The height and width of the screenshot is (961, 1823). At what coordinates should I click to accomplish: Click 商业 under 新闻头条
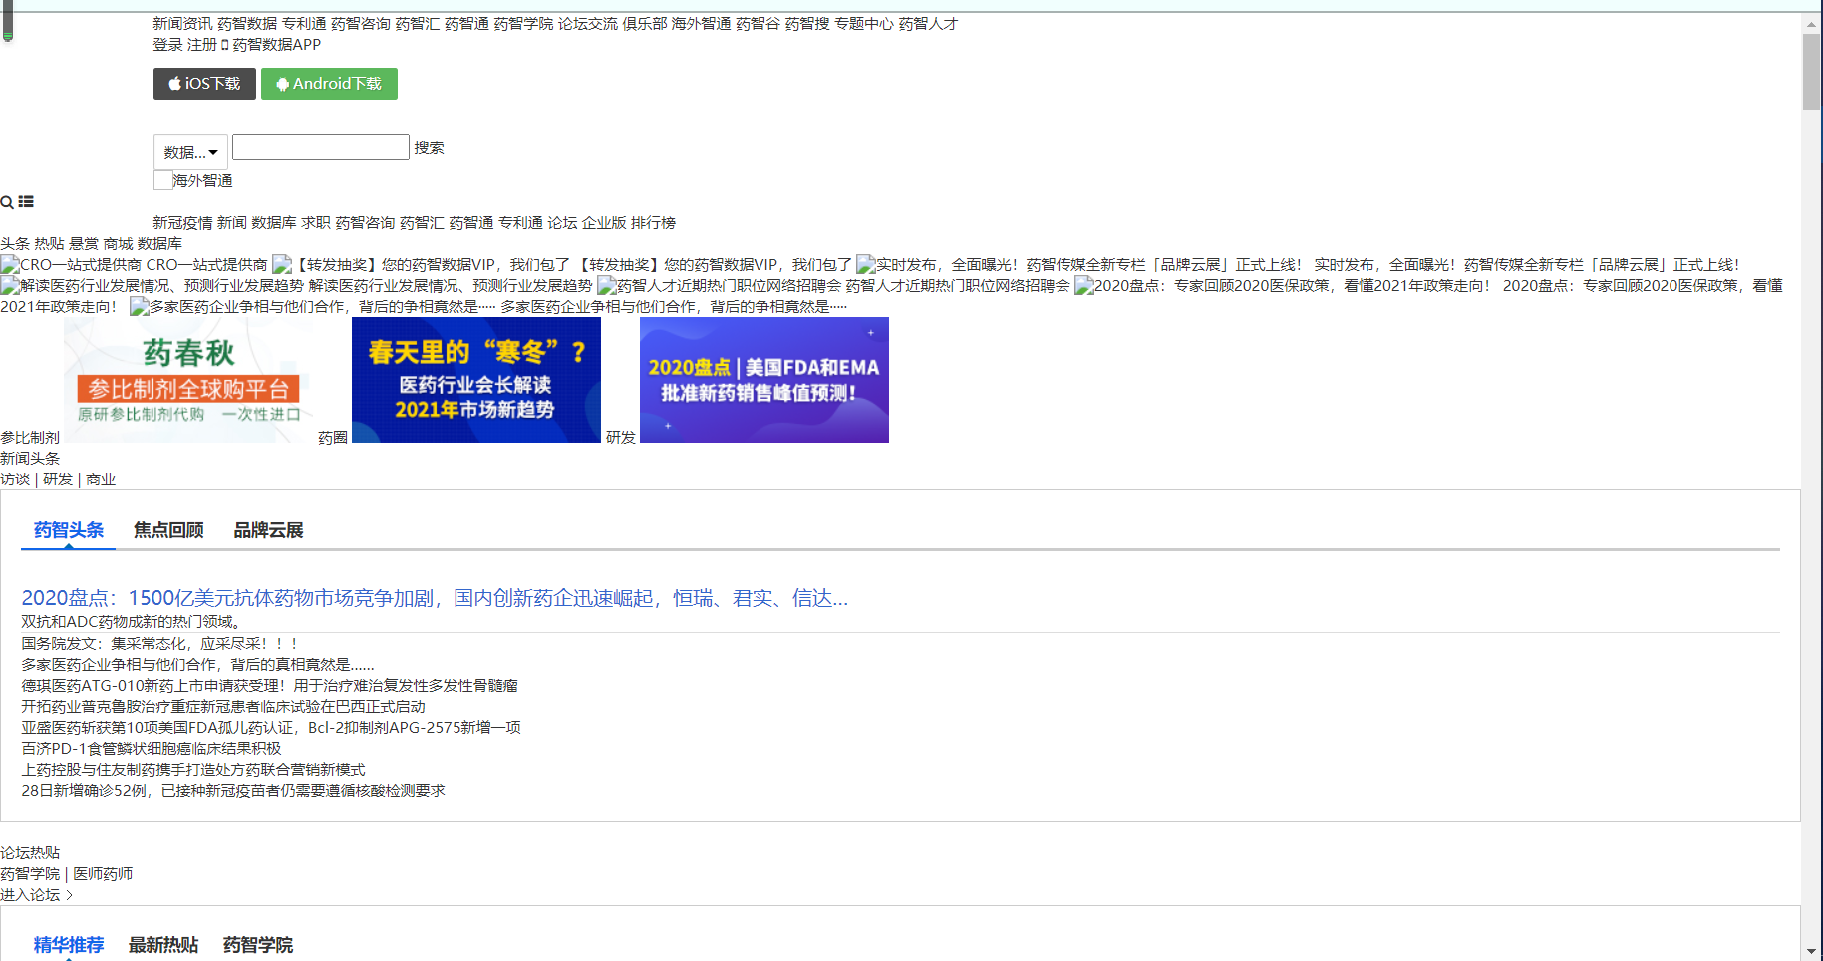click(101, 480)
